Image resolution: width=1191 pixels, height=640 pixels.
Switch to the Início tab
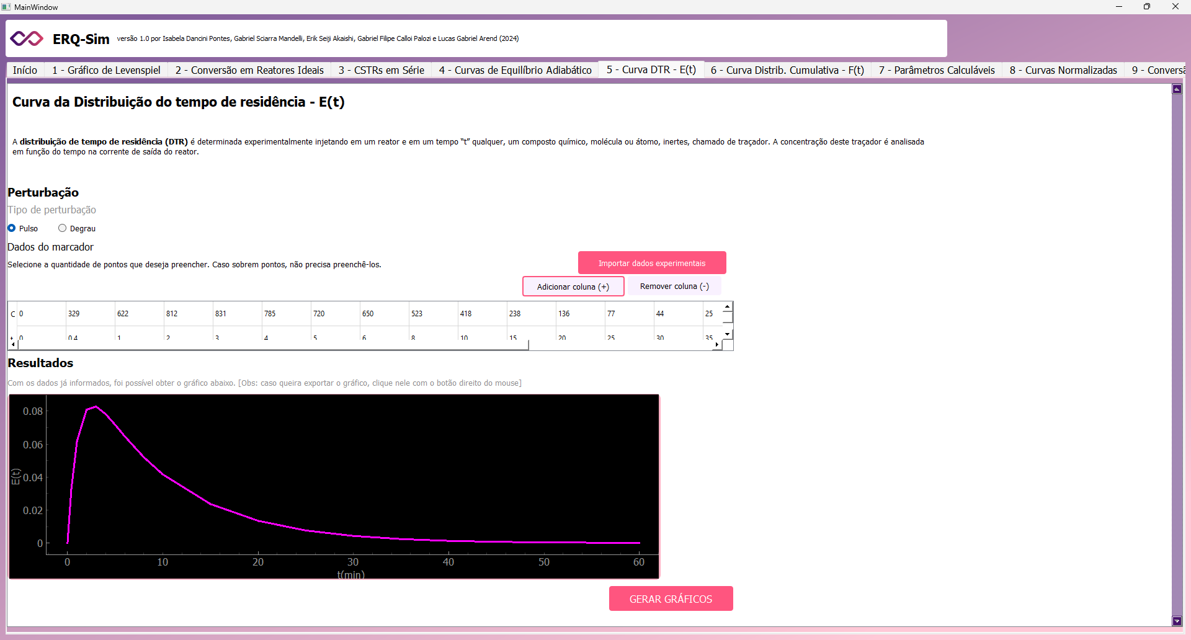tap(25, 70)
